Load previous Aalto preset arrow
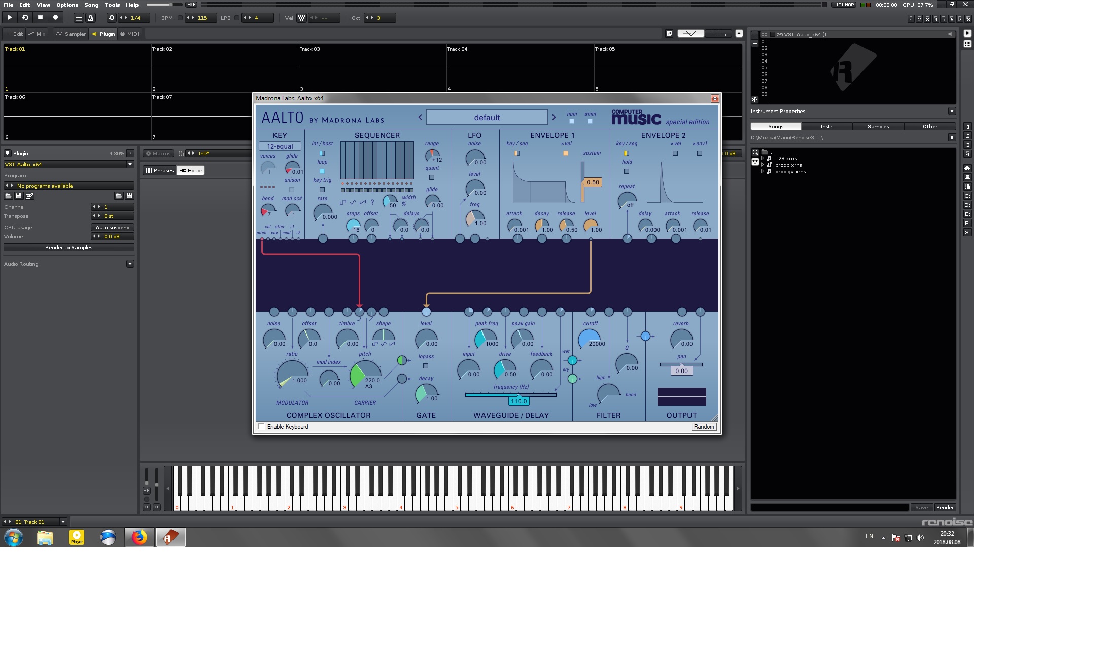Viewport: 1105px width, 667px height. tap(420, 117)
